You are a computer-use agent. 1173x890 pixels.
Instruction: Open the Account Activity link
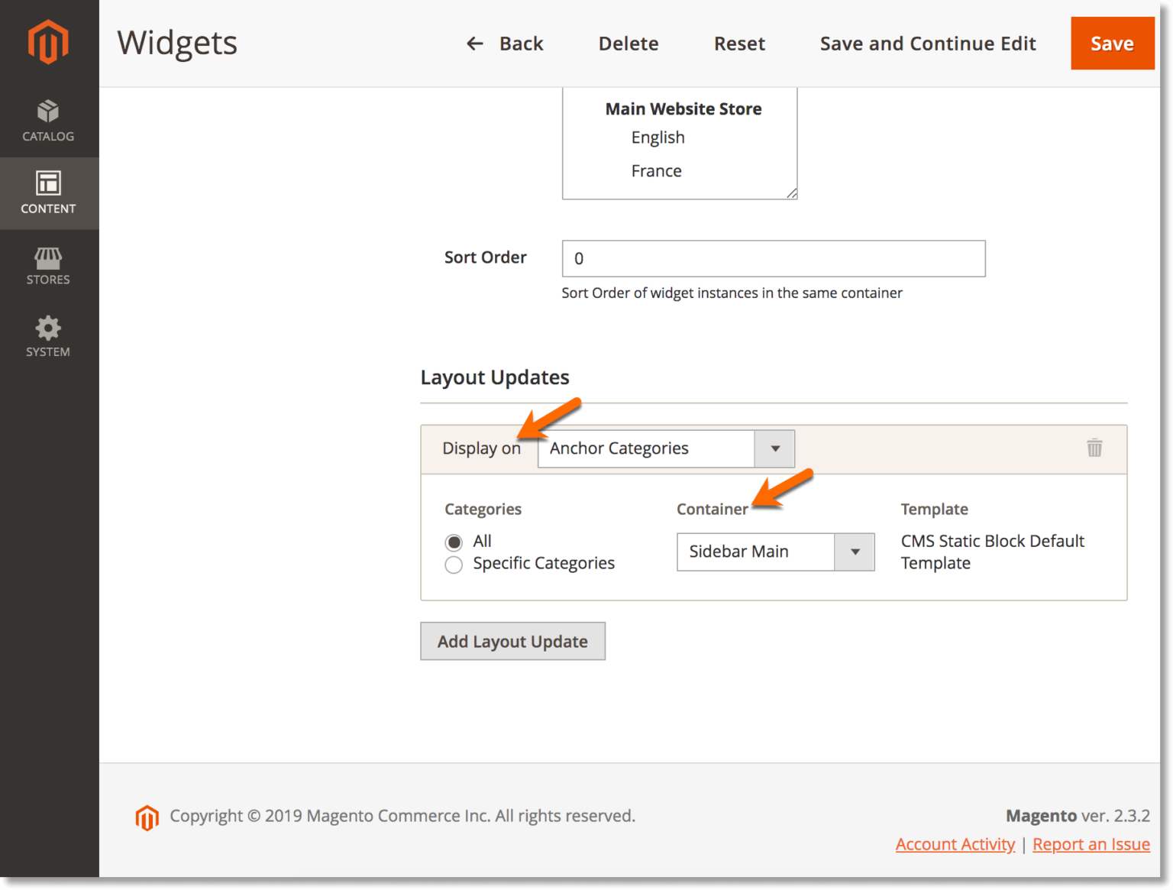pos(955,844)
